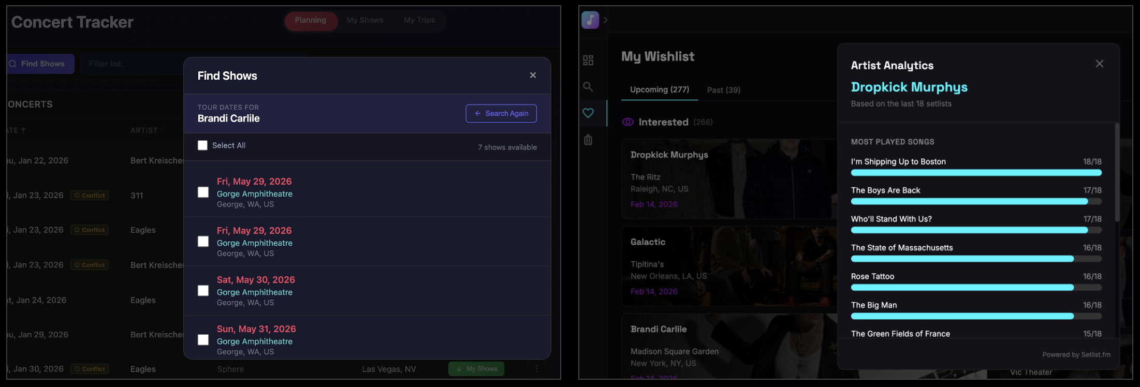Click the Search Again button
1140x387 pixels.
click(x=500, y=113)
